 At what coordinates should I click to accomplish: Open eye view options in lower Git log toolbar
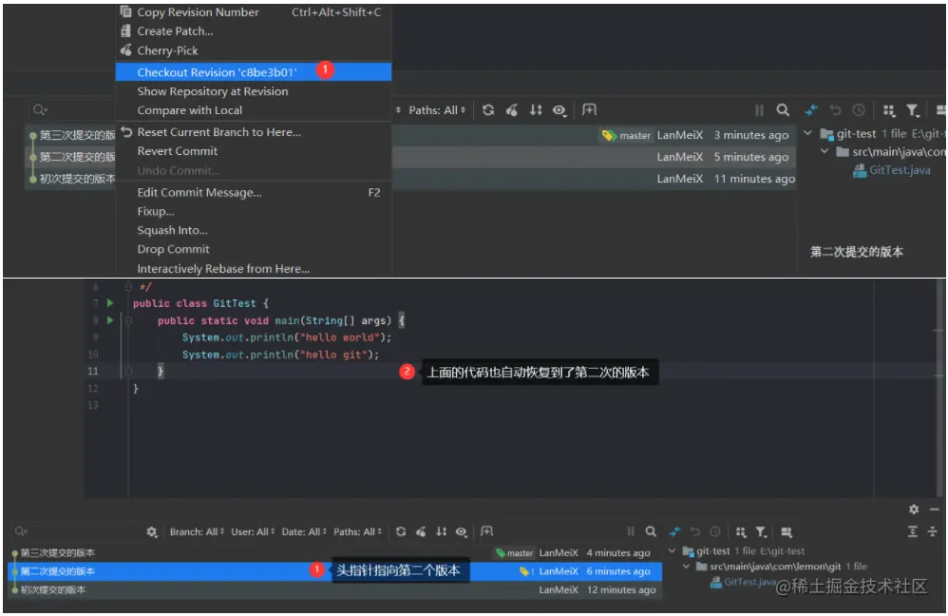pyautogui.click(x=462, y=531)
